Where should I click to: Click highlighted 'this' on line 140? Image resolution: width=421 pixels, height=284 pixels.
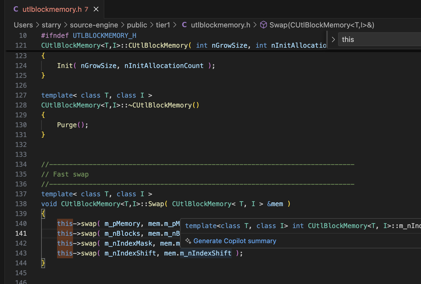(65, 224)
